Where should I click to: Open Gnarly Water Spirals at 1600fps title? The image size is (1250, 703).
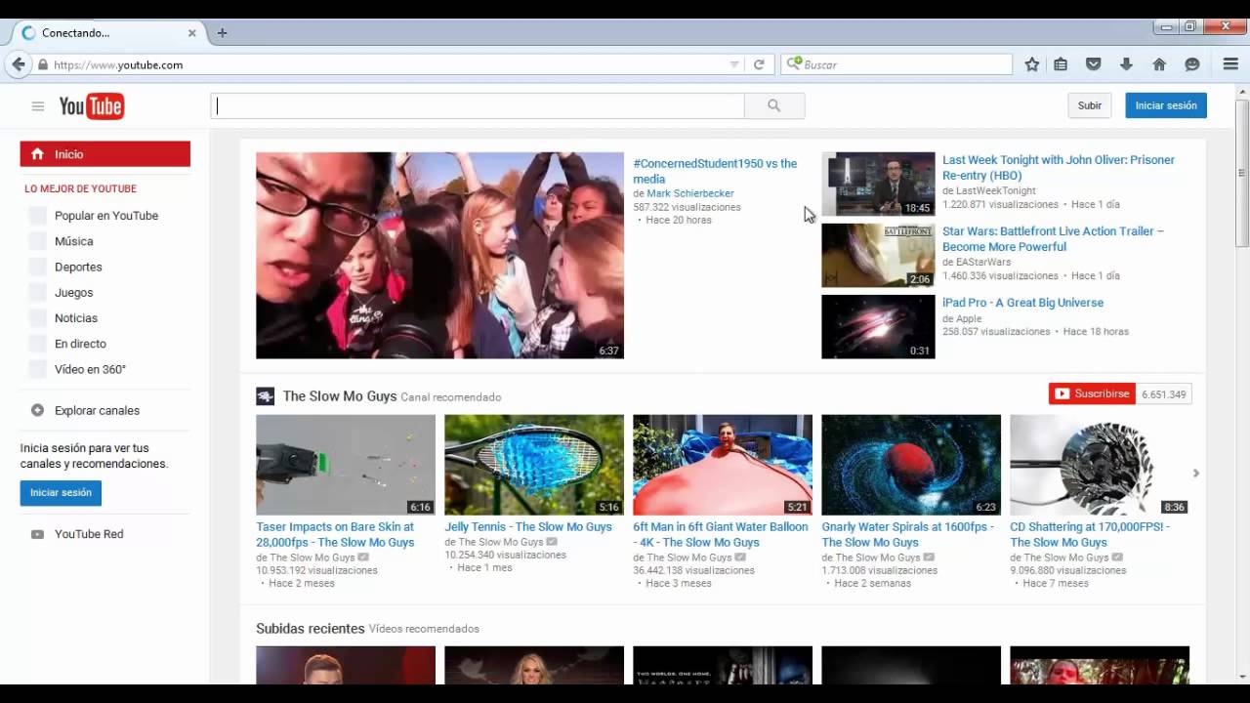point(907,535)
